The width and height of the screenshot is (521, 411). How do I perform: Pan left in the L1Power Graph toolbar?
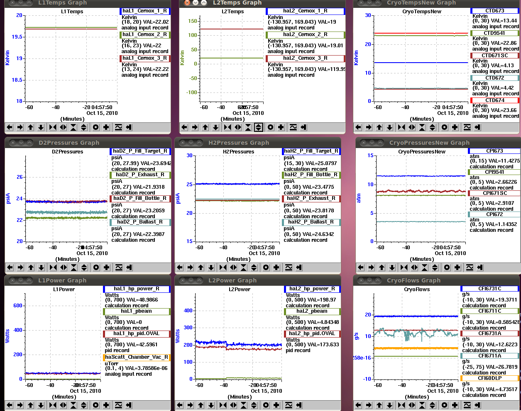[x=10, y=405]
